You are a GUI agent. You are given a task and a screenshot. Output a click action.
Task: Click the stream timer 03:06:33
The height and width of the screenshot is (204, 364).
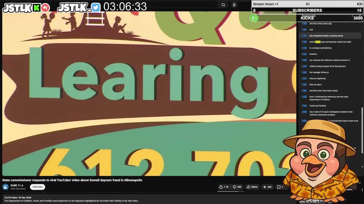125,7
